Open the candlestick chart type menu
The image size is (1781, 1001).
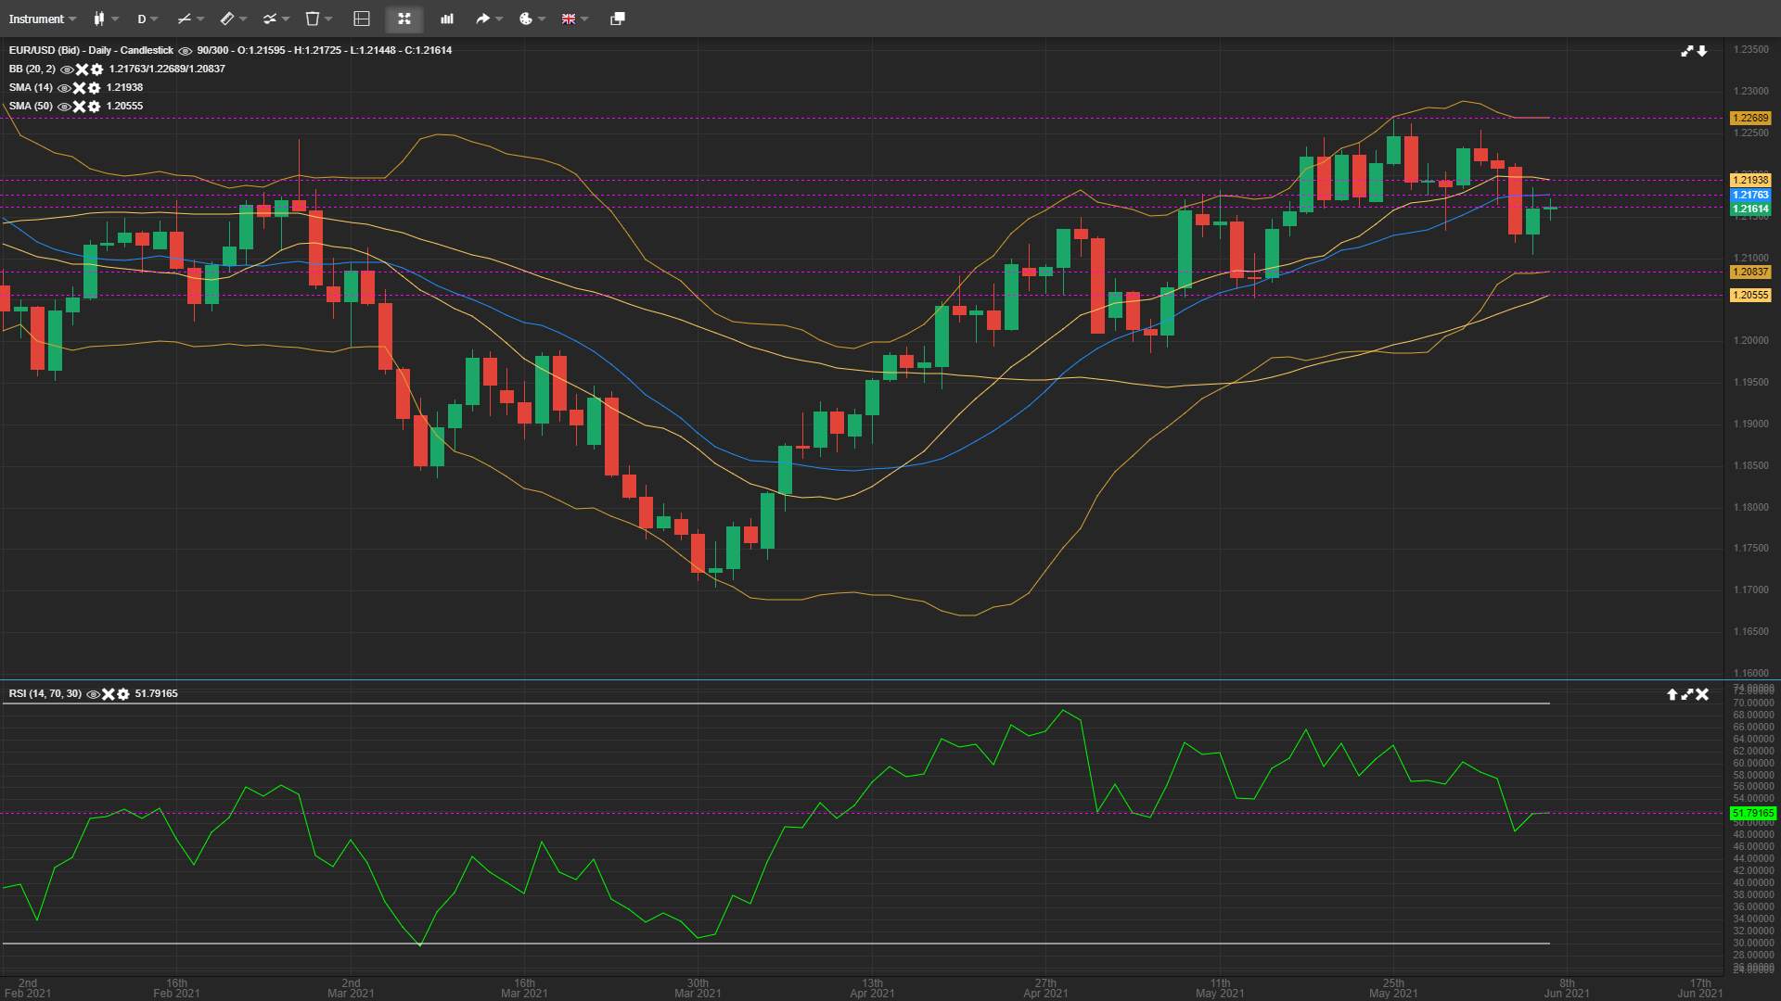(105, 19)
